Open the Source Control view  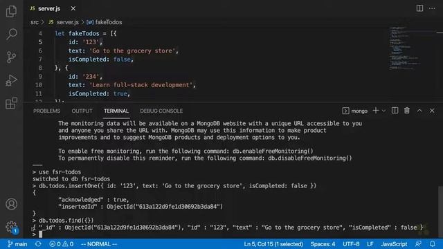(x=11, y=57)
